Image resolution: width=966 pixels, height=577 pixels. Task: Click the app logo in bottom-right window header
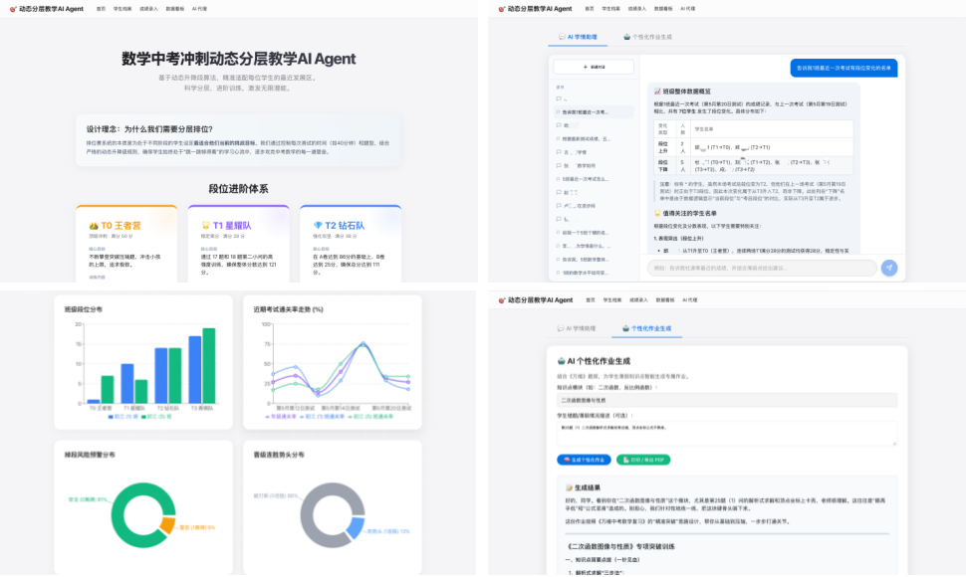[502, 300]
